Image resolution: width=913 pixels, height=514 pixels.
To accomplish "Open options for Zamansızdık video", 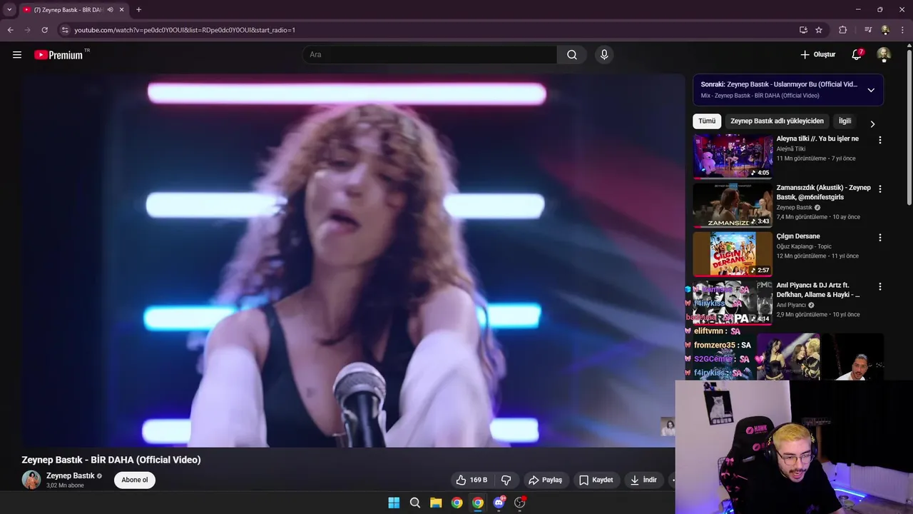I will click(x=879, y=189).
